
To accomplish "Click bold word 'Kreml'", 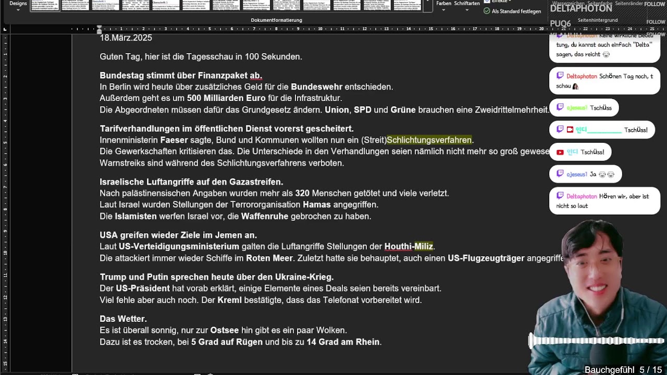I will point(230,300).
